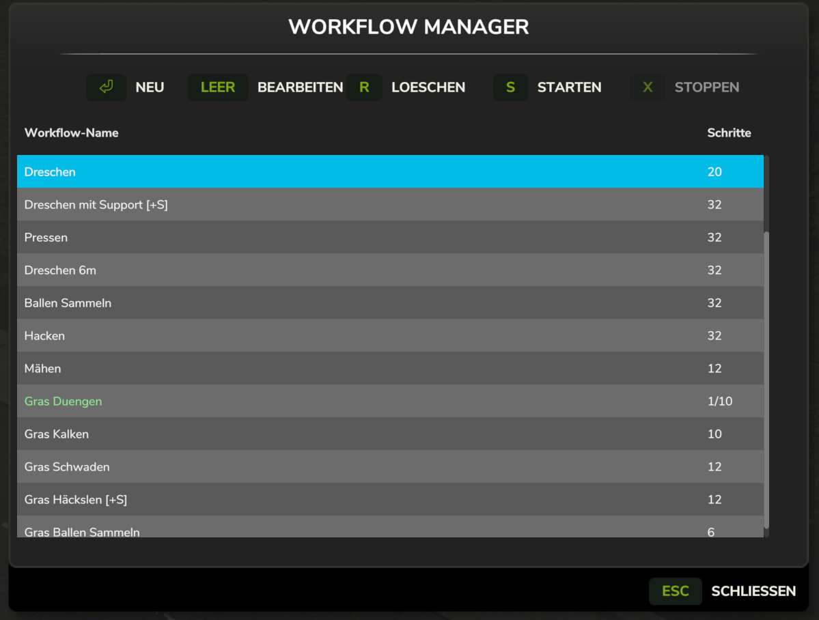Stop the workflow with STOPPEN

pyautogui.click(x=707, y=87)
